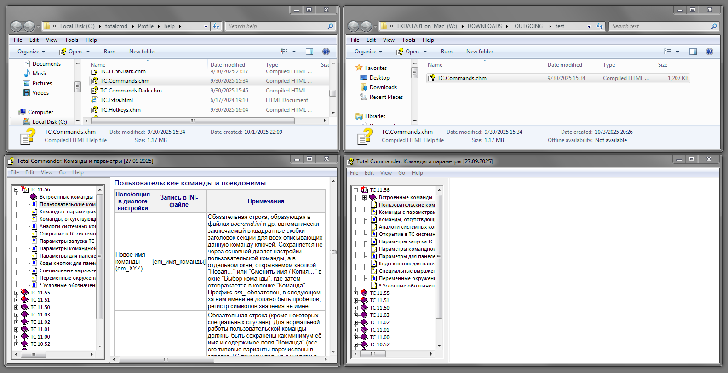Collapse TC 11.56 node in right help tree

356,190
